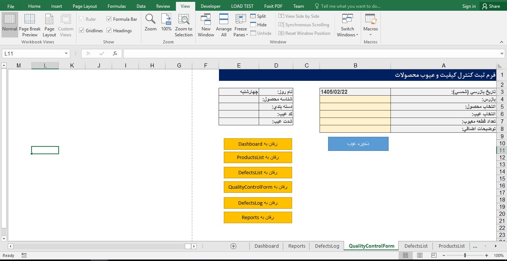Open the File menu
The image size is (507, 261).
pos(11,6)
